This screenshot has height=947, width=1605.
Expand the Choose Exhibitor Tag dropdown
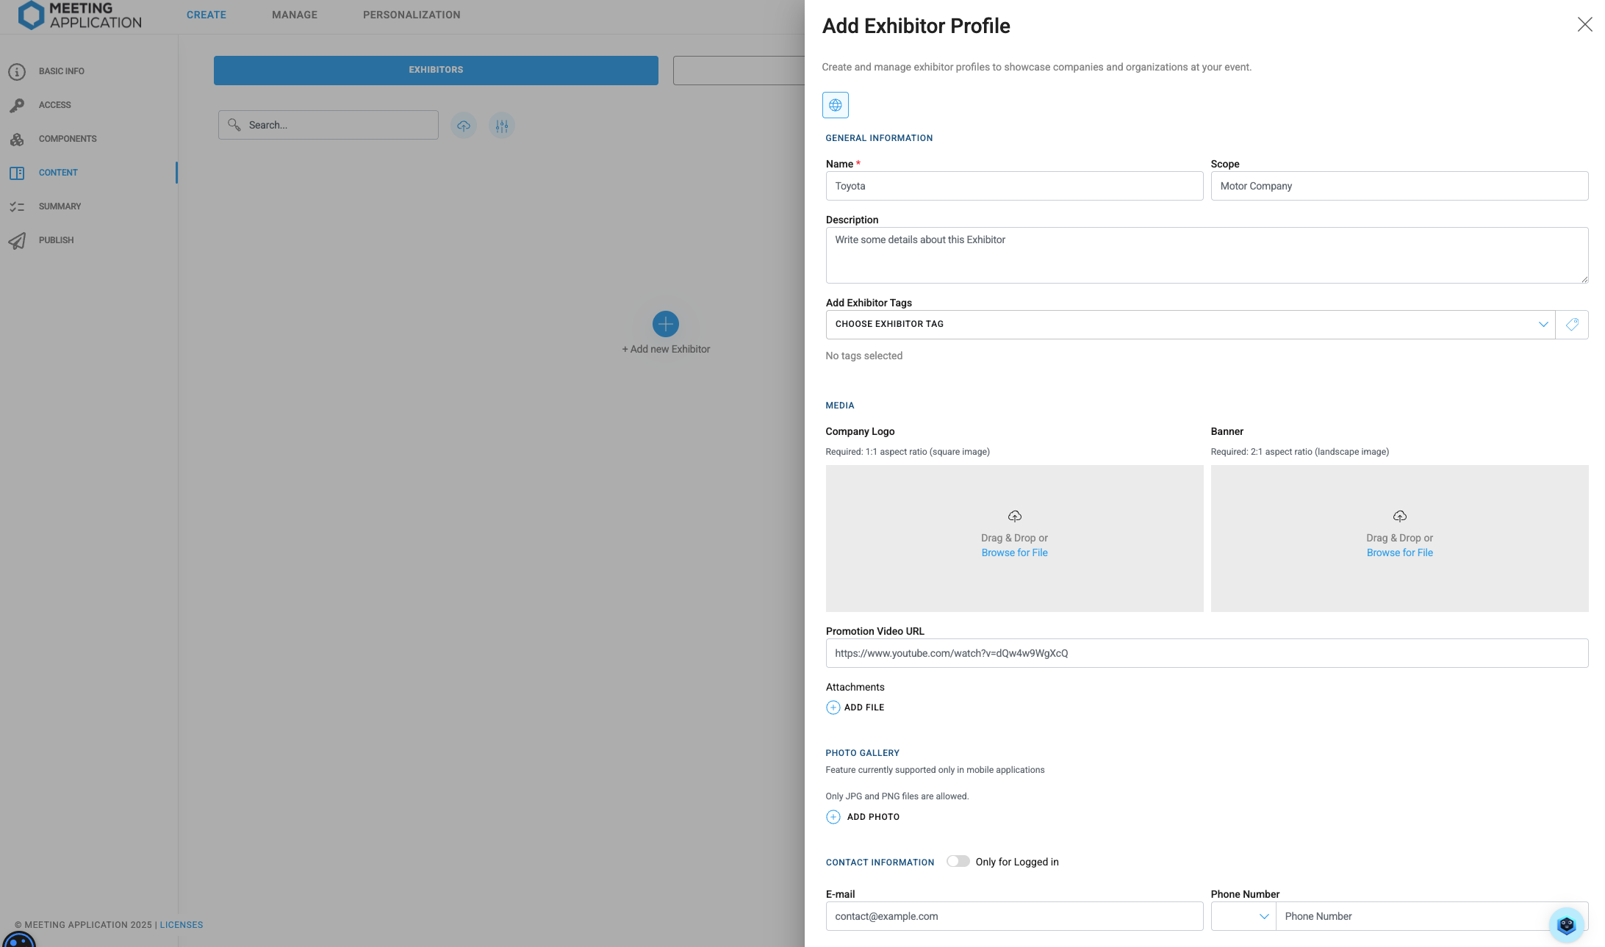click(1191, 324)
